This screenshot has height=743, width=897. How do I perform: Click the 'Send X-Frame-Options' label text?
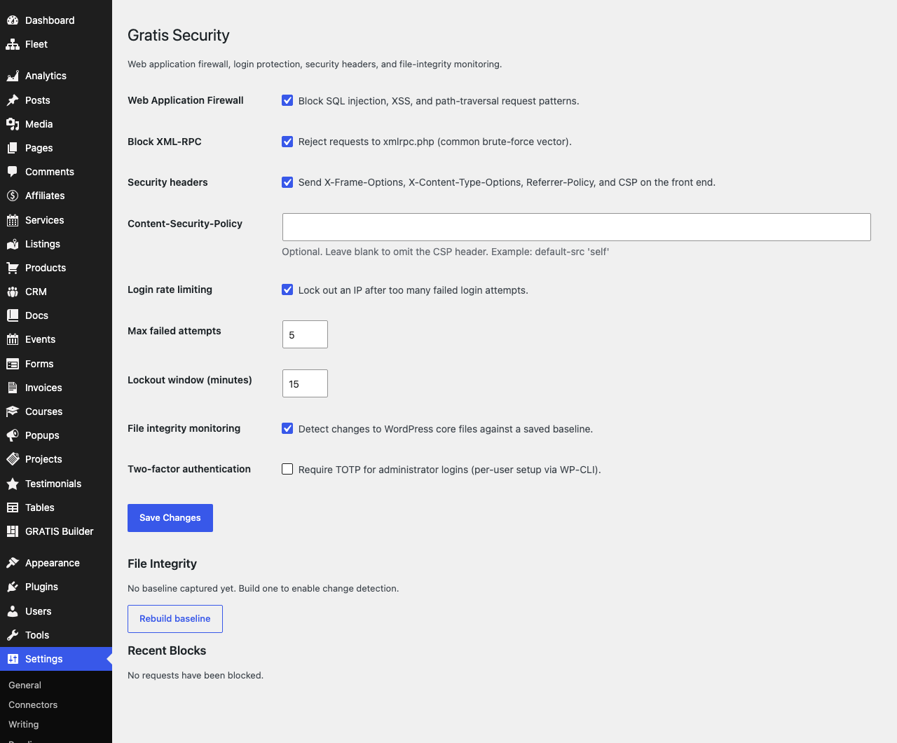[x=507, y=182]
